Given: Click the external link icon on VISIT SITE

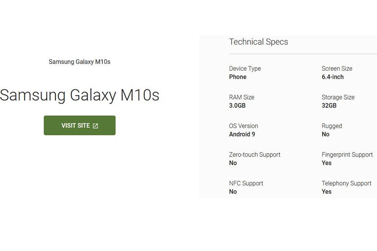Looking at the screenshot, I should click(x=96, y=125).
